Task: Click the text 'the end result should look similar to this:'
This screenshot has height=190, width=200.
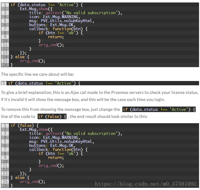Action: click(109, 116)
